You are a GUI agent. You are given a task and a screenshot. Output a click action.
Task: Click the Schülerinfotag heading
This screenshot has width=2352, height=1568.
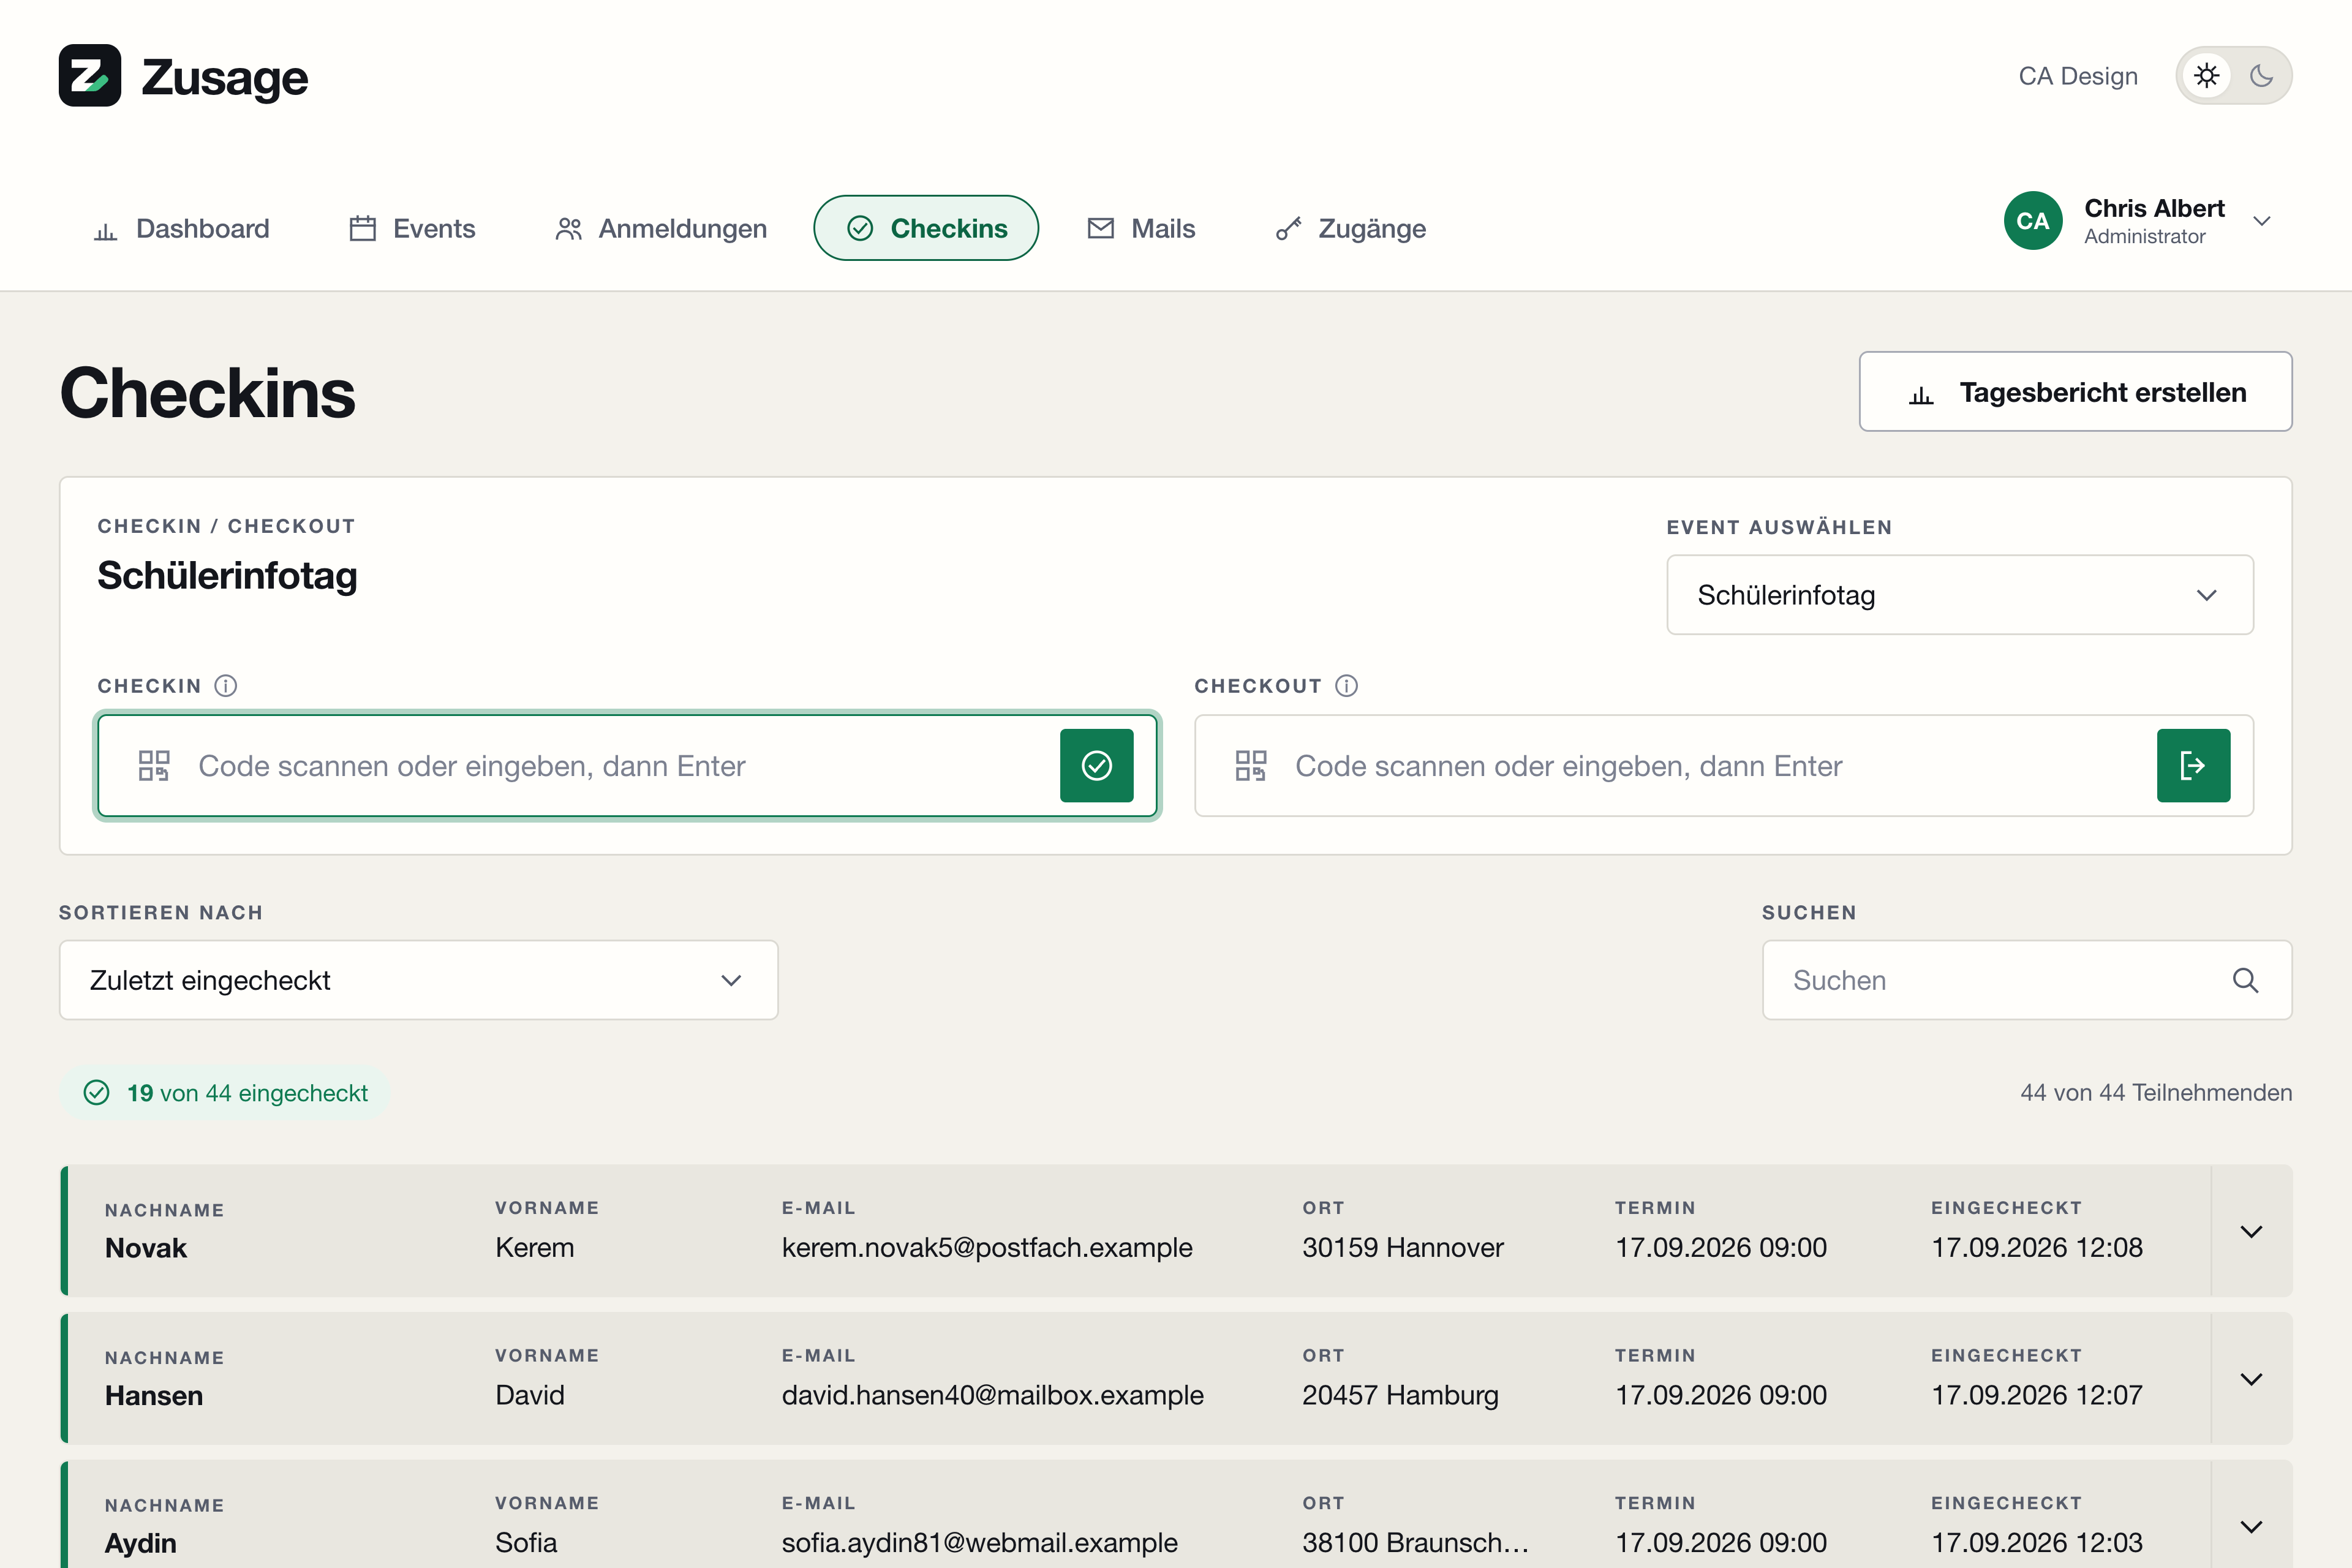227,576
